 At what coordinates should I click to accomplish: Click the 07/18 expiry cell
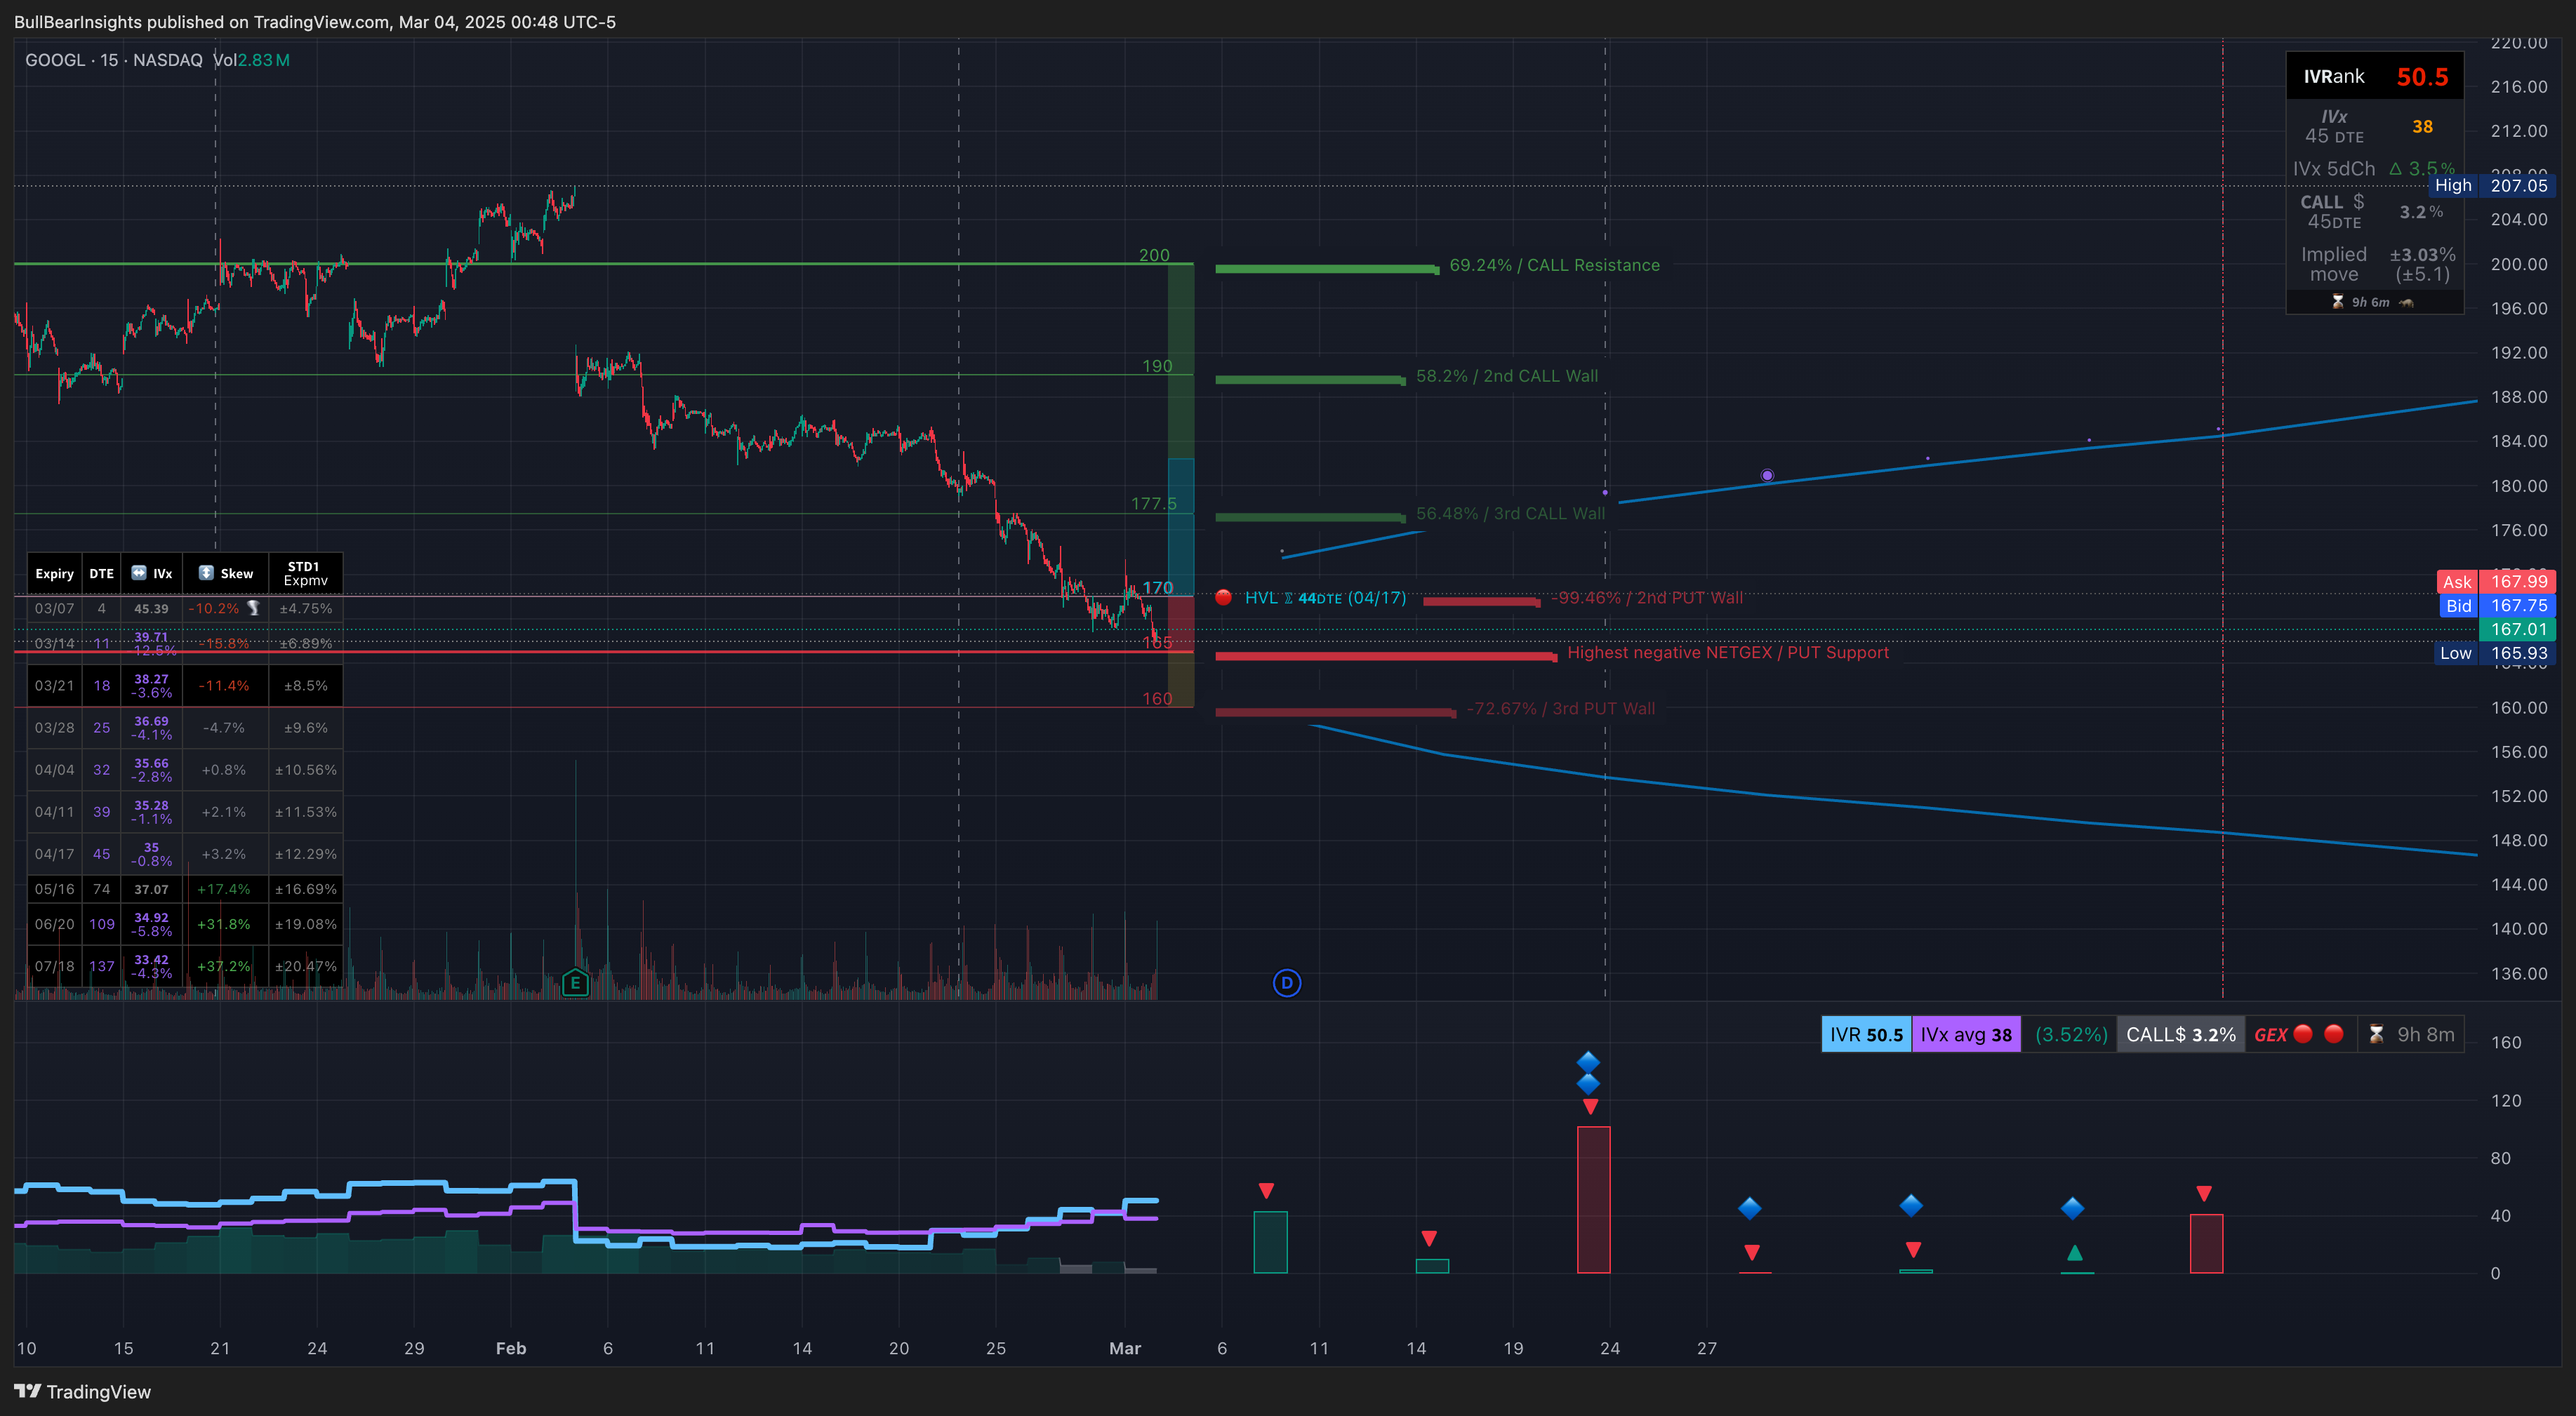[x=54, y=966]
